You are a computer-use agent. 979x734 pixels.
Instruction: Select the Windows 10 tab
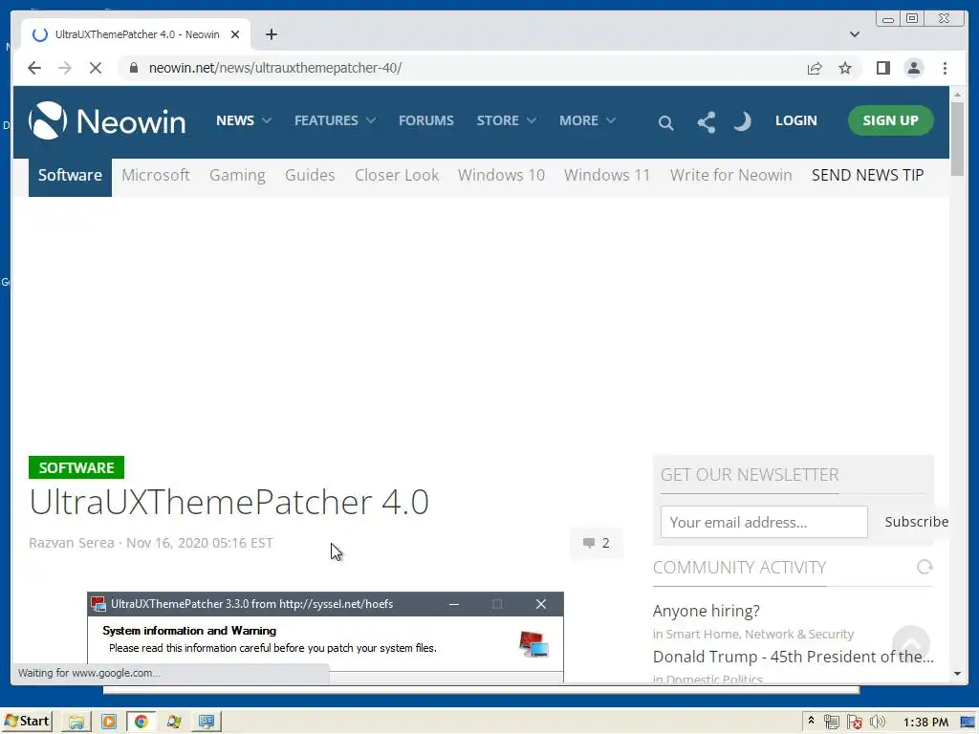coord(501,176)
